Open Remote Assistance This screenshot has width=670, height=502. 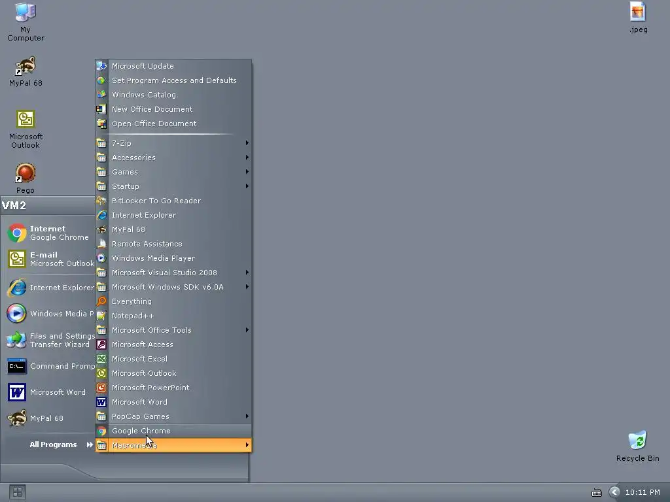click(x=173, y=244)
